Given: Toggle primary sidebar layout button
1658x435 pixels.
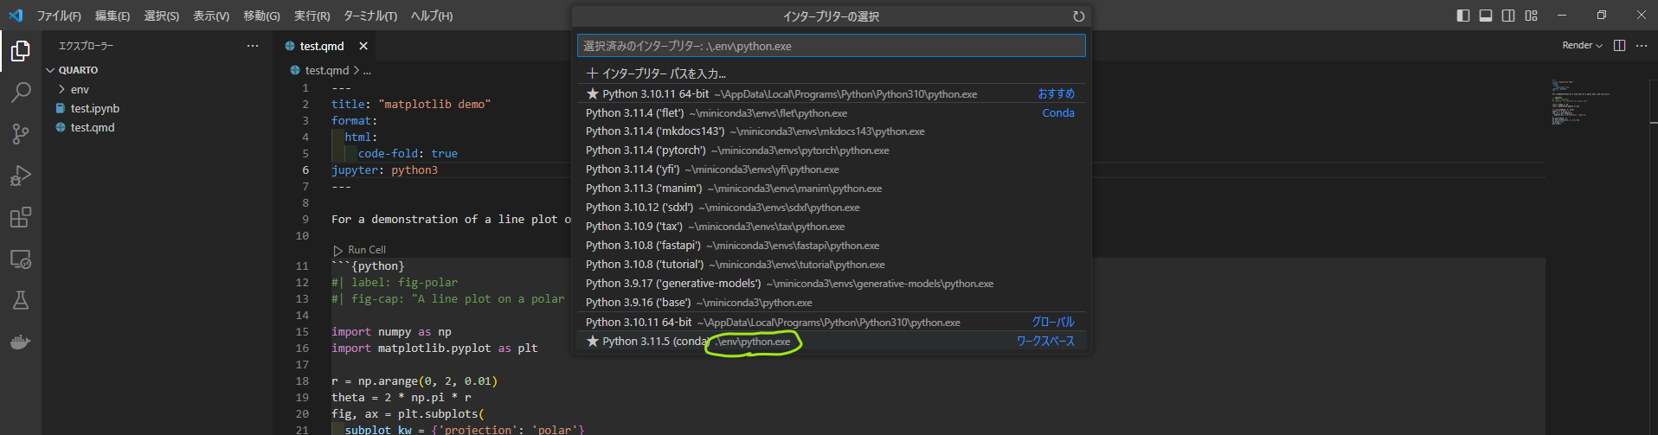Looking at the screenshot, I should point(1463,16).
